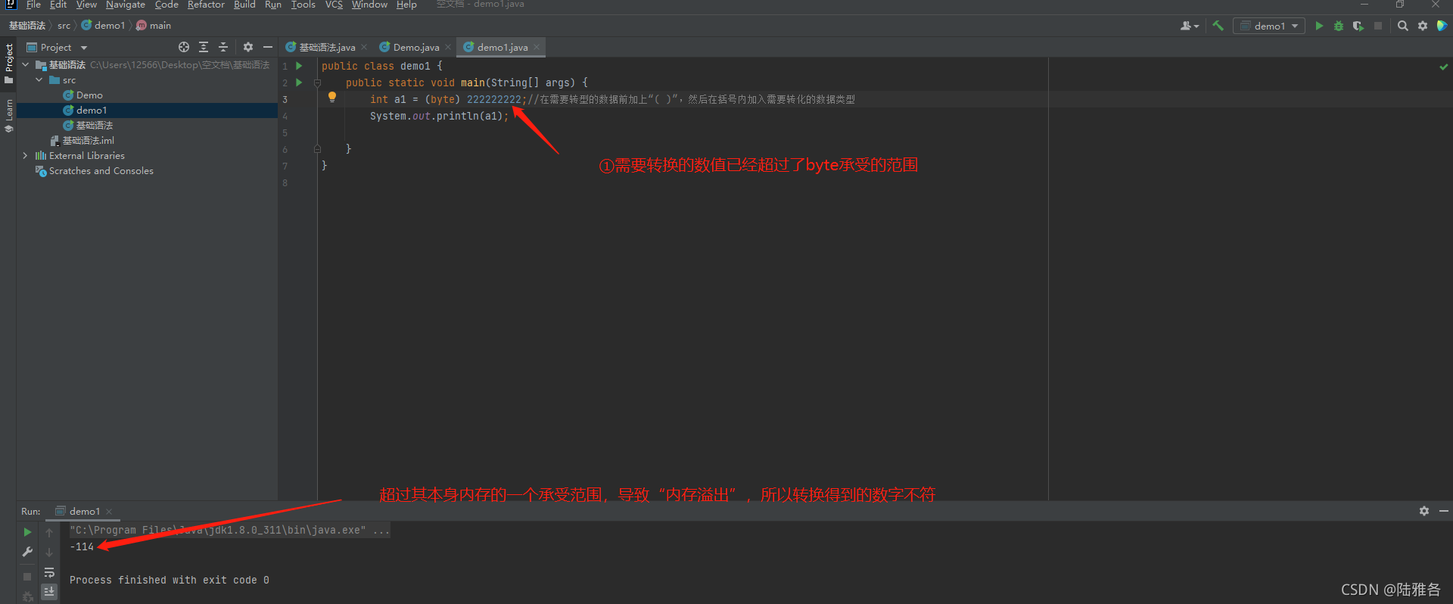Minimize the Run tool window
This screenshot has height=604, width=1453.
point(1443,511)
